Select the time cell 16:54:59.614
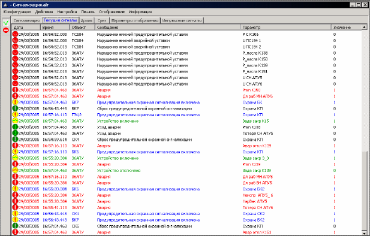 pyautogui.click(x=55, y=140)
